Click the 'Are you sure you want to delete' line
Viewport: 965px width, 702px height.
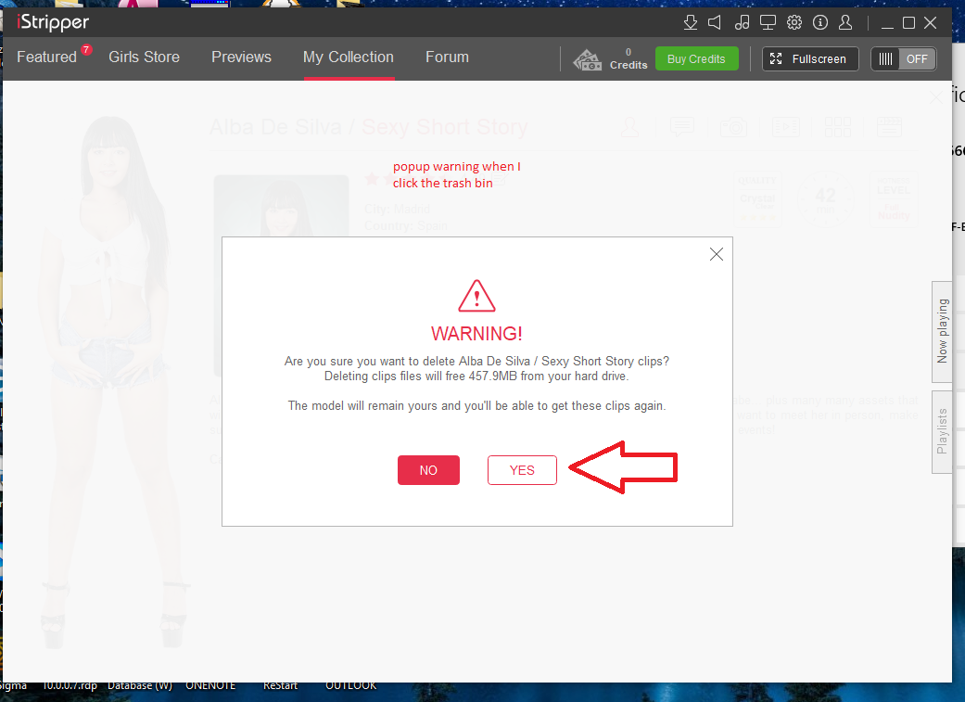coord(477,362)
